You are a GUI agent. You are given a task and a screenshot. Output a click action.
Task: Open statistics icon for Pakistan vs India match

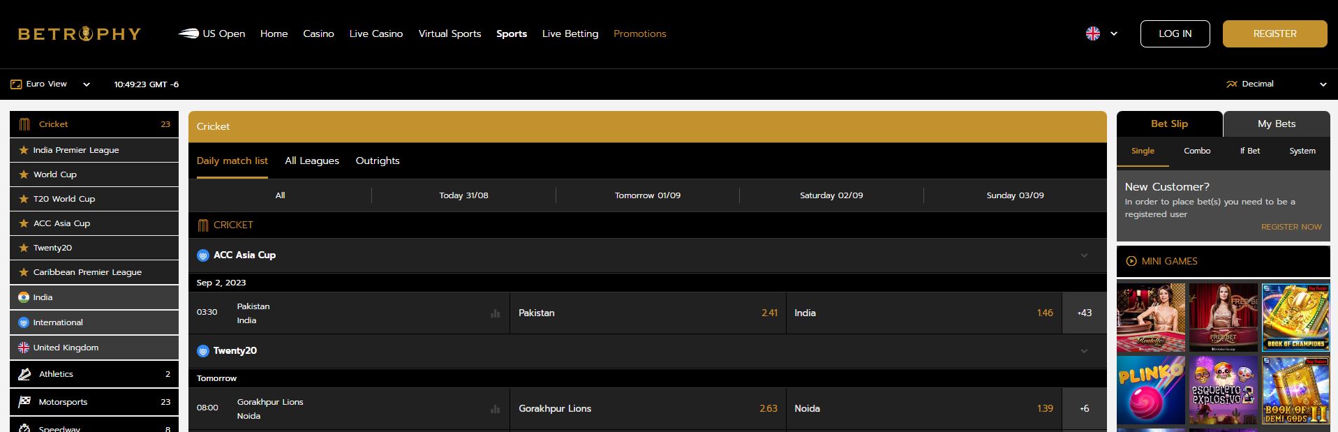point(496,313)
